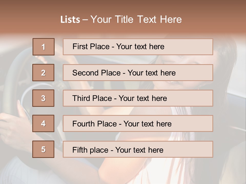
Task: Select the "Fourth Place - Your text here" box
Action: point(138,124)
